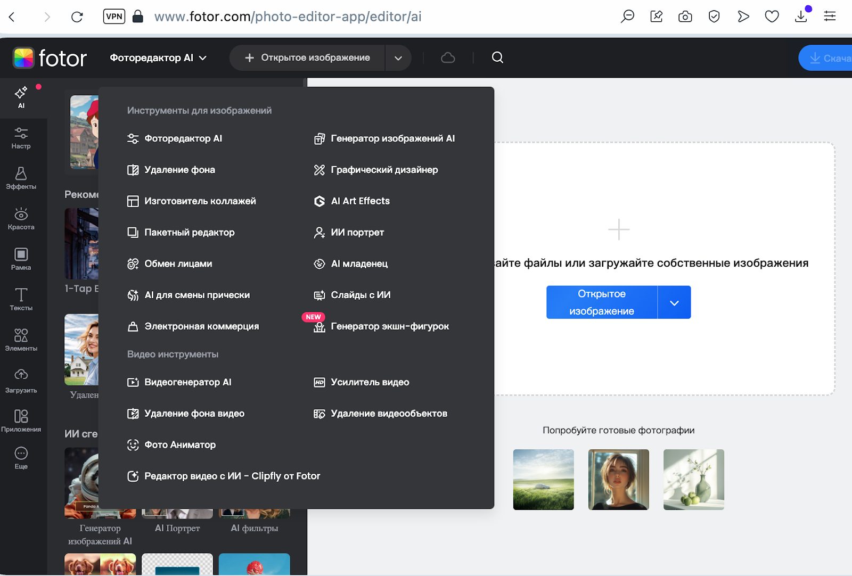Add page to bookmarks with heart icon

tap(772, 17)
